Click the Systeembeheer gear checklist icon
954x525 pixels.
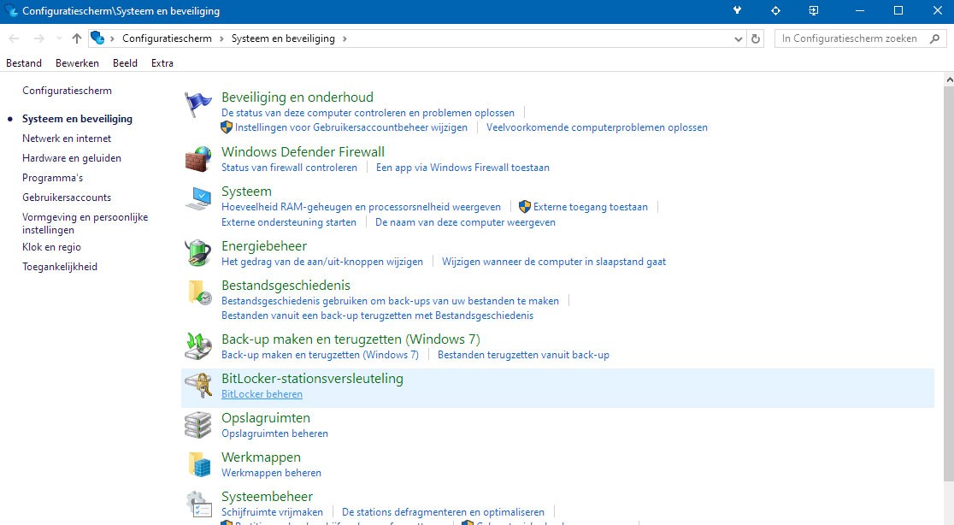tap(199, 505)
